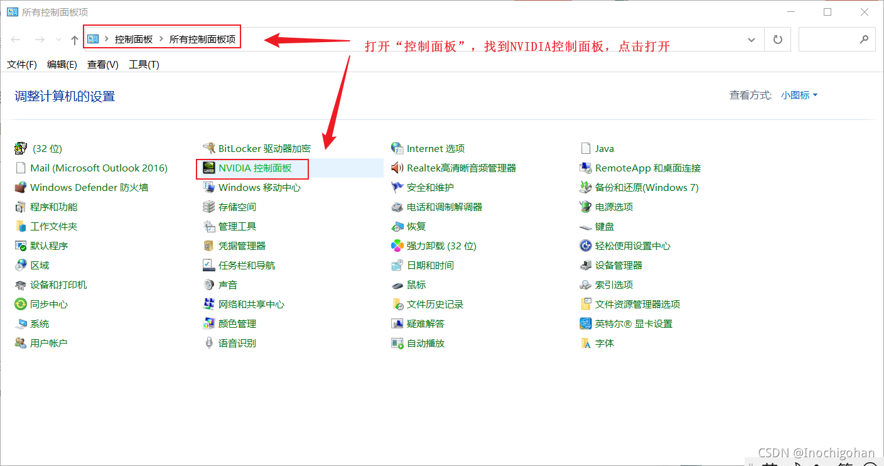
Task: Click the 管理工具 icon
Action: coord(209,227)
